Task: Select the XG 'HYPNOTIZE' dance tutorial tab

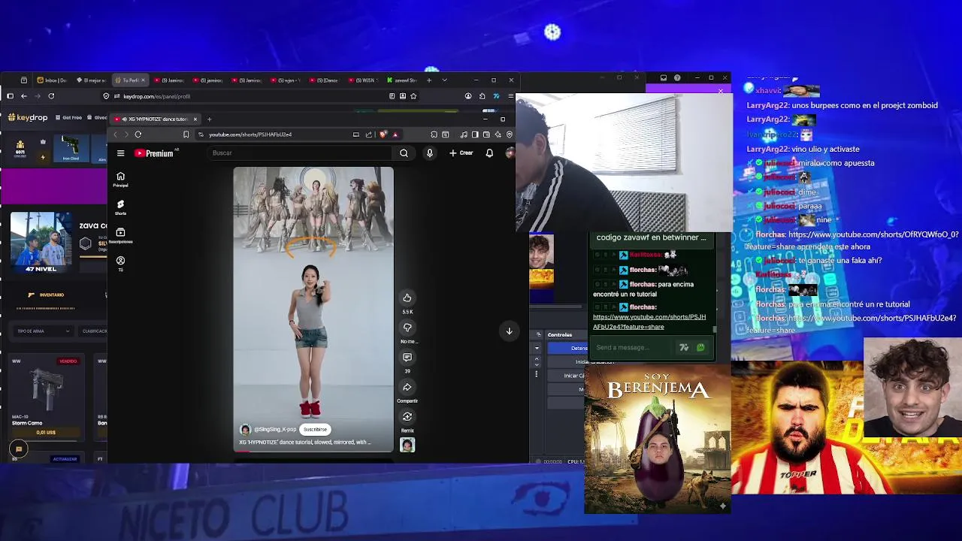Action: [156, 119]
